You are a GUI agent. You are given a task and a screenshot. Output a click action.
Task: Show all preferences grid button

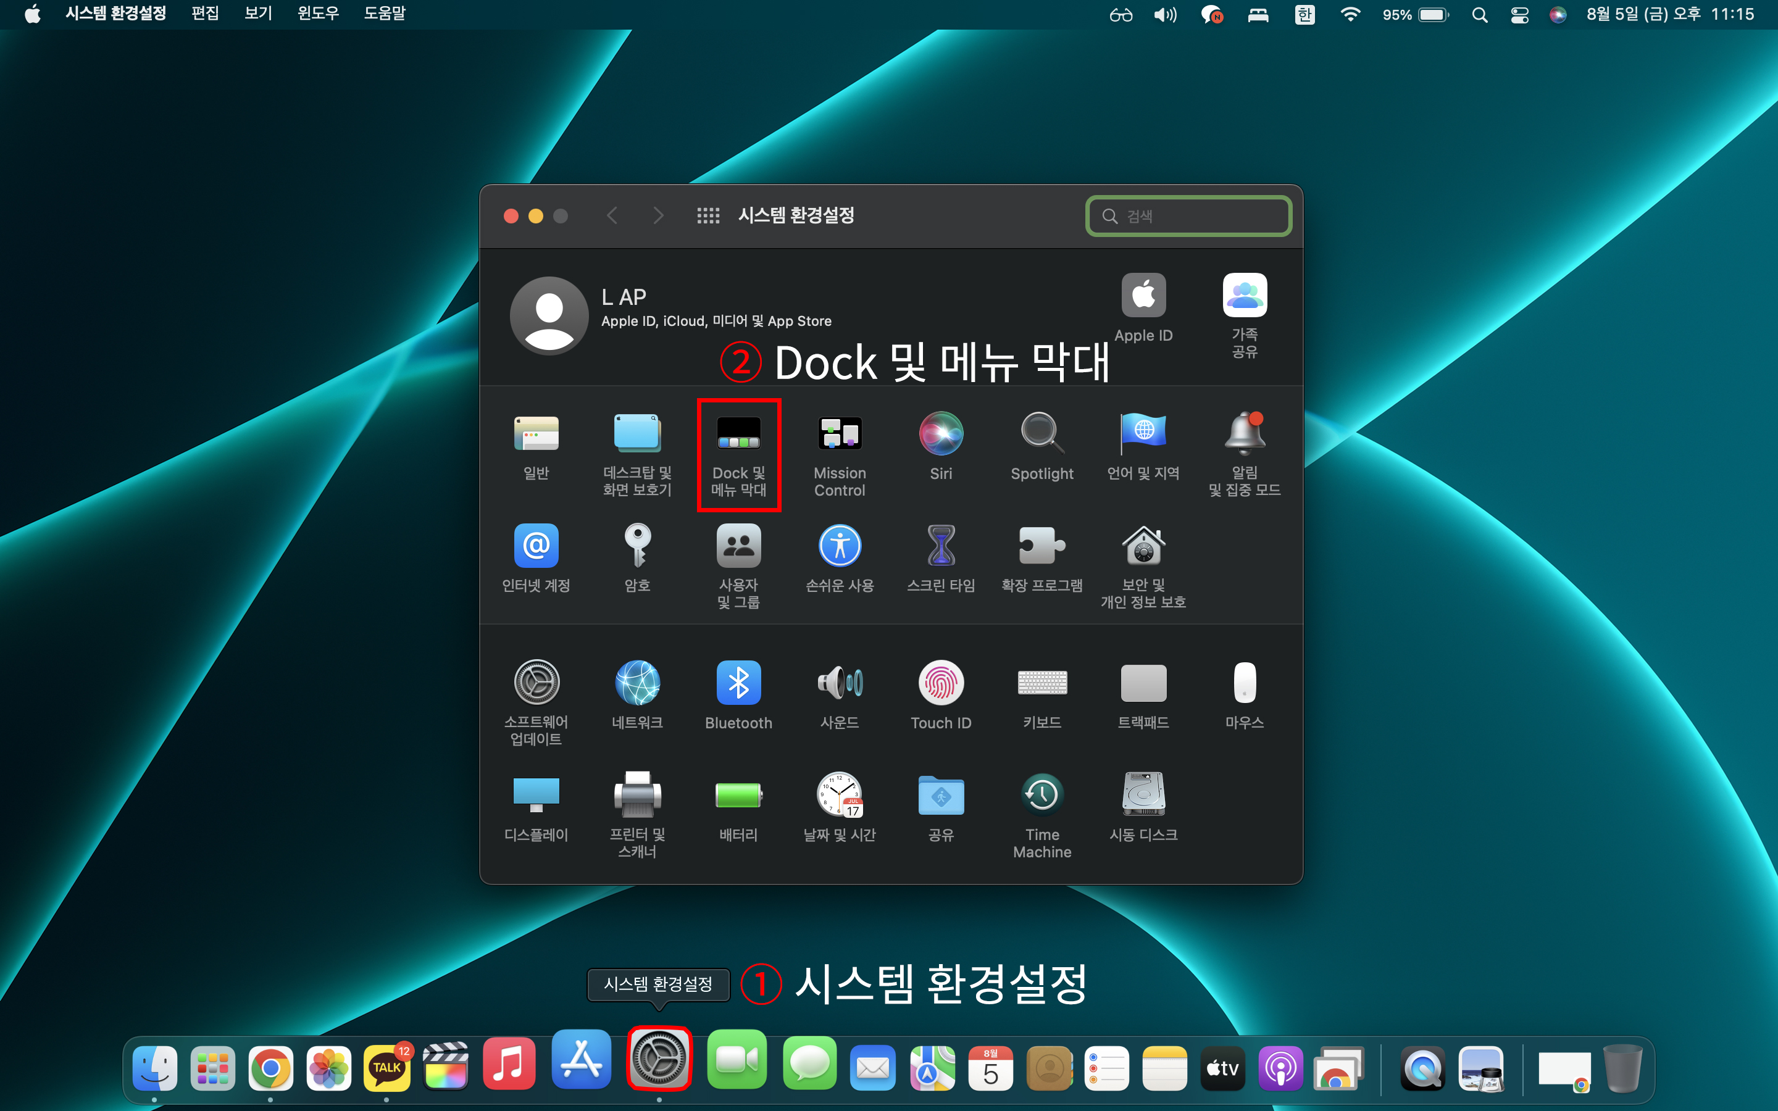click(x=708, y=216)
